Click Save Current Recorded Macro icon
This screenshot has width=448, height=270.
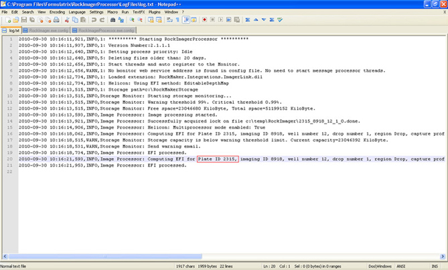click(x=237, y=19)
